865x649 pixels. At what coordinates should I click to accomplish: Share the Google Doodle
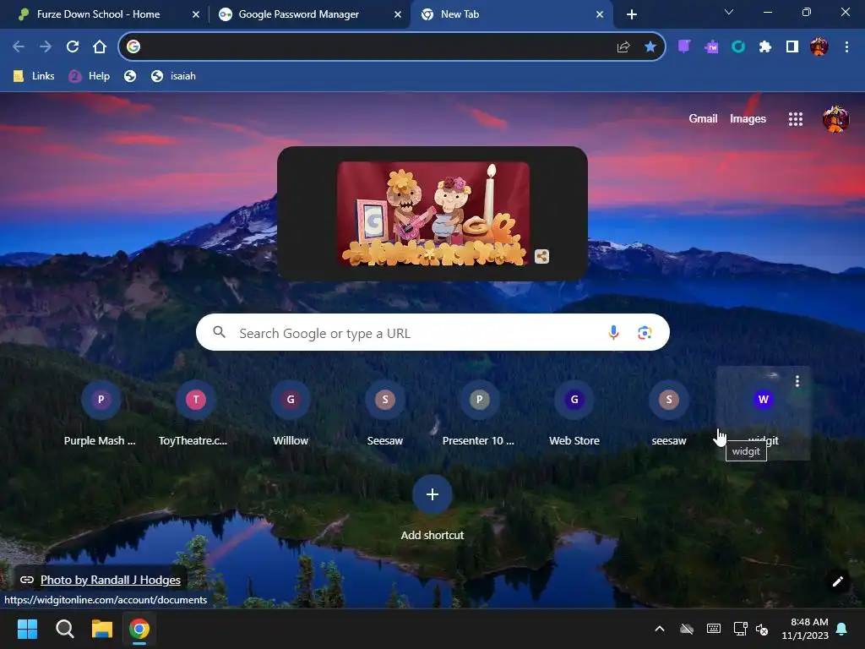(x=541, y=256)
